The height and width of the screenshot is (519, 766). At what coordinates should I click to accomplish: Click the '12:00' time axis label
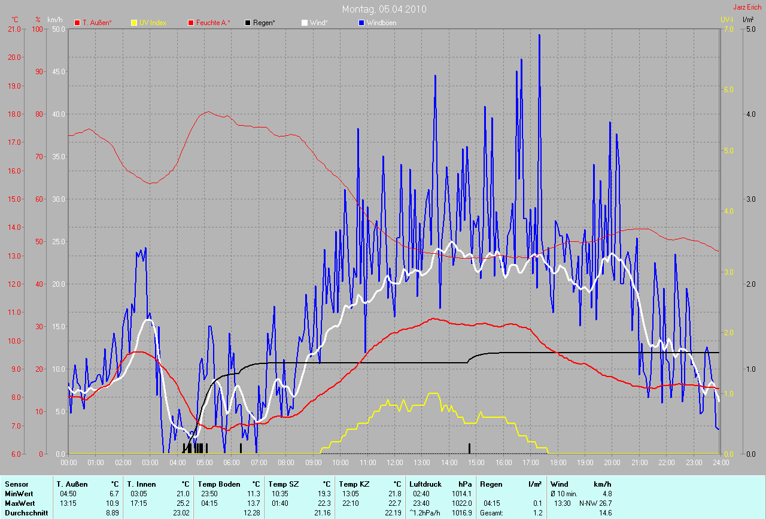[x=394, y=462]
